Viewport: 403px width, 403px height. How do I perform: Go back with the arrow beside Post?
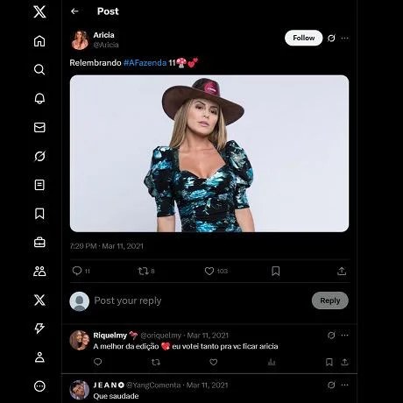(x=74, y=11)
